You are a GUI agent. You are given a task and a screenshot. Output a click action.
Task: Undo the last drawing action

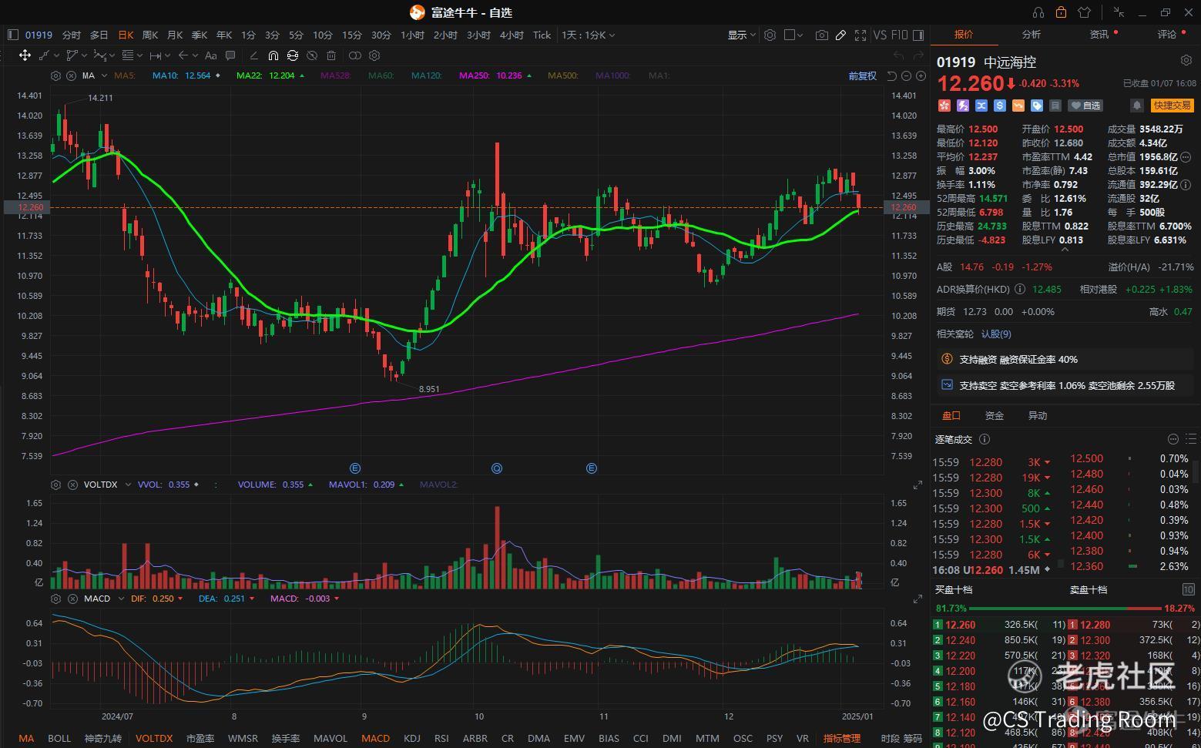(x=898, y=55)
